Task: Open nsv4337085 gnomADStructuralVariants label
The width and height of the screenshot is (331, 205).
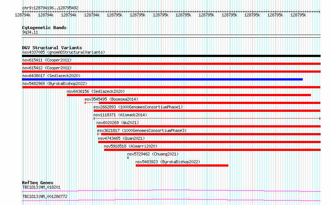Action: click(x=64, y=52)
